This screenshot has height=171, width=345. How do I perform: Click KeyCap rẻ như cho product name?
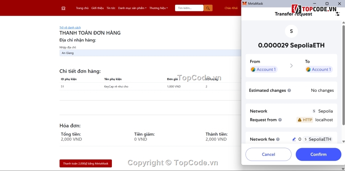click(116, 86)
